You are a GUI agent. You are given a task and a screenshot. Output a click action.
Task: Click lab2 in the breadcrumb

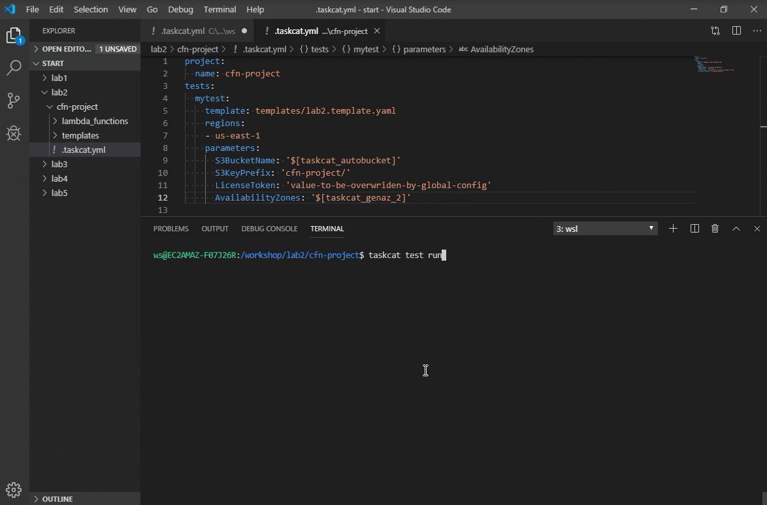(x=159, y=49)
